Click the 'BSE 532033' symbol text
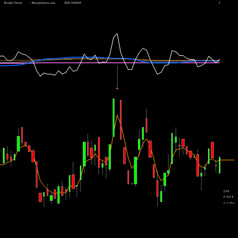This screenshot has height=238, width=238. coord(73,3)
